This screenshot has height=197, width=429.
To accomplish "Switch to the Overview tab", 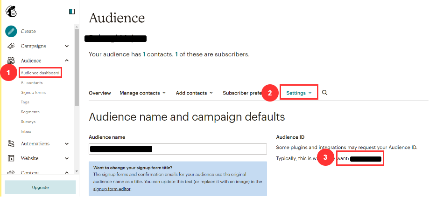I will tap(100, 93).
